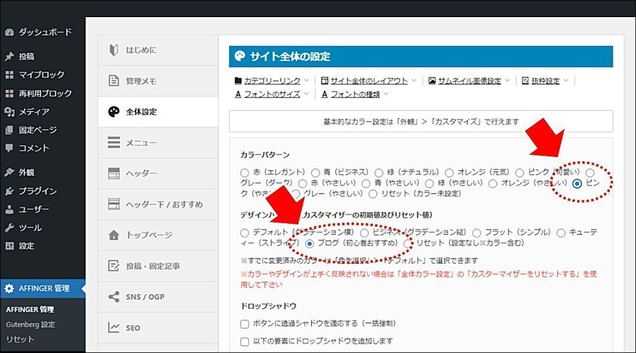The image size is (636, 353).
Task: Click the edit icon beside 投稿・固定記事
Action: coord(114,266)
